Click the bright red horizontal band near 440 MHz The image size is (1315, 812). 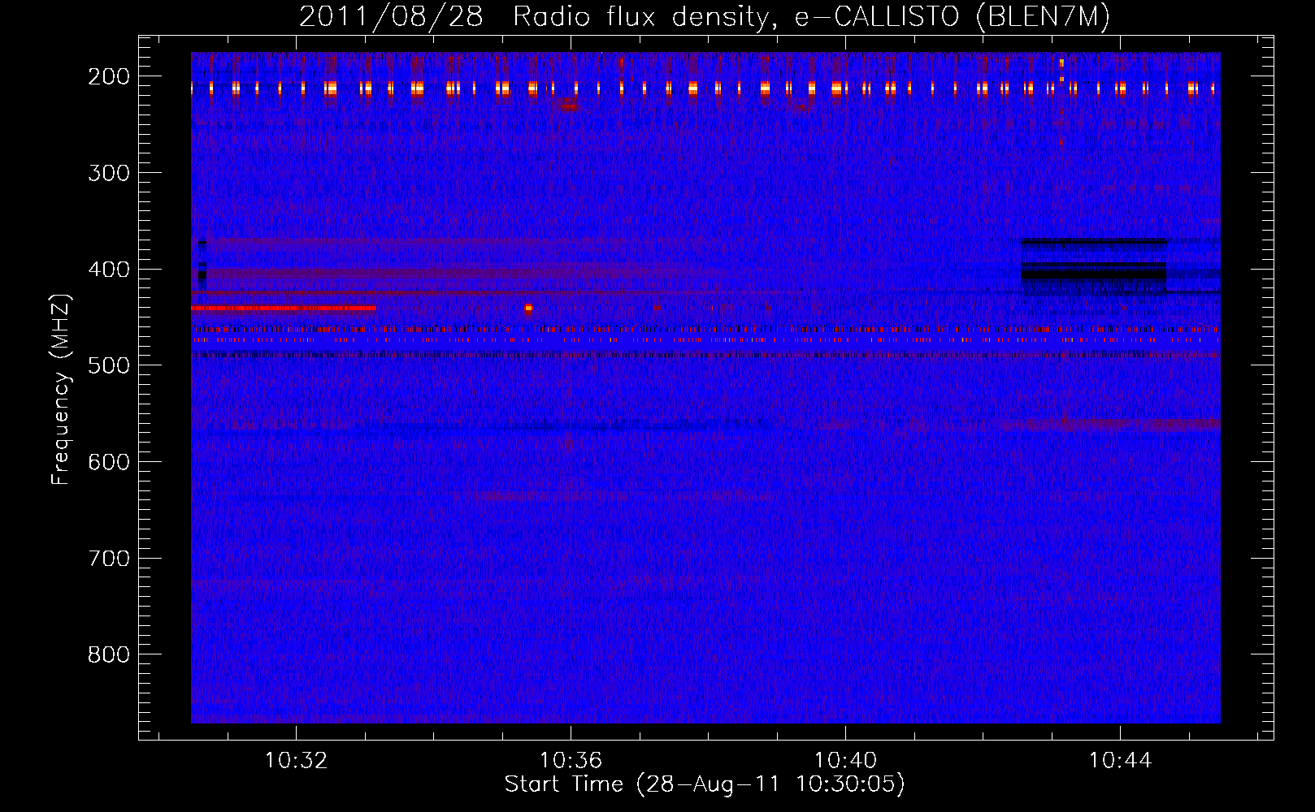pos(284,308)
